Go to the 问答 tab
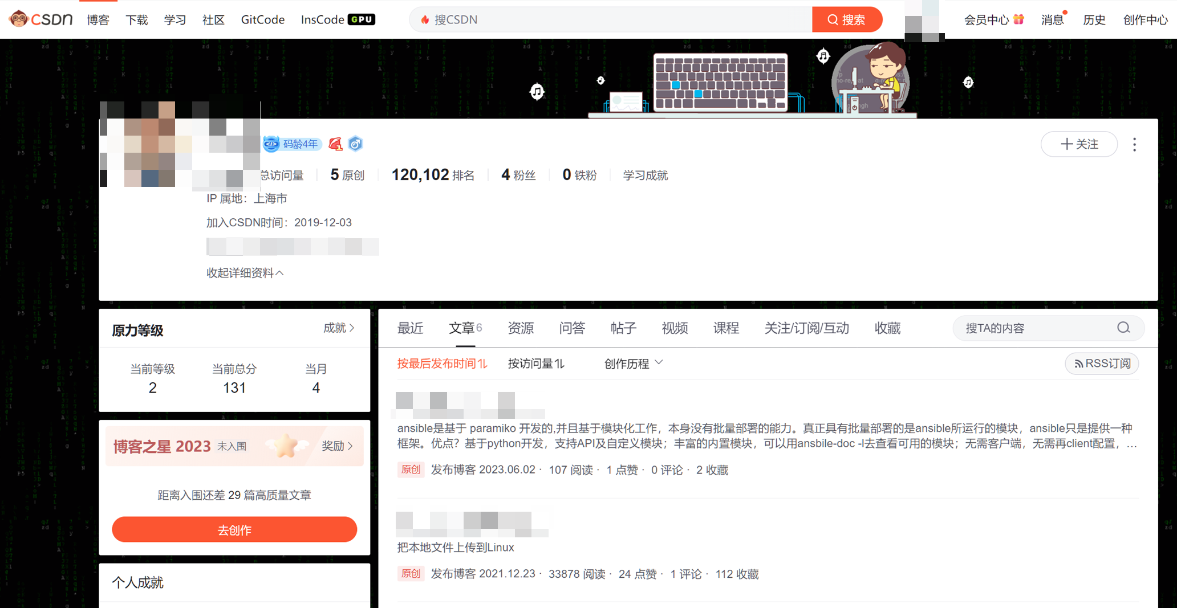Viewport: 1177px width, 608px height. 572,328
